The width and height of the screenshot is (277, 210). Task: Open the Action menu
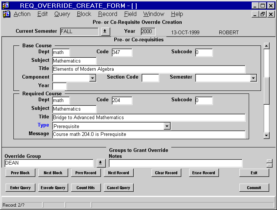[x=22, y=14]
